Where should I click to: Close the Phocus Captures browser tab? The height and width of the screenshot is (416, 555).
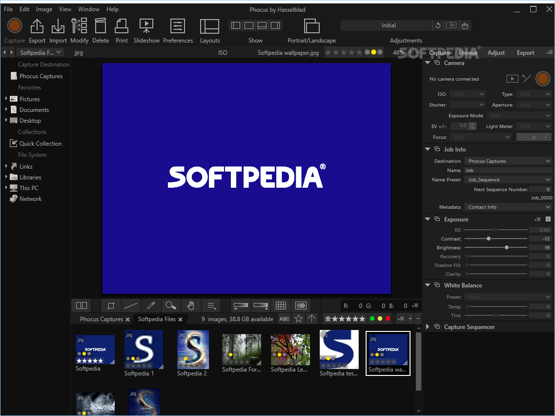128,319
